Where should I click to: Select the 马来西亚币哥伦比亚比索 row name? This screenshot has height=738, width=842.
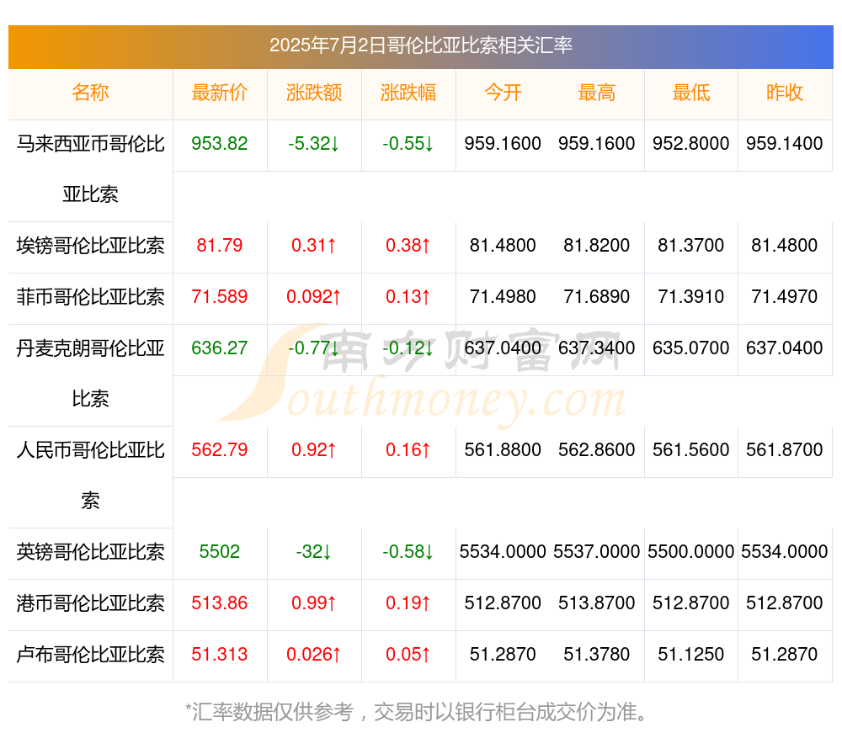(89, 168)
